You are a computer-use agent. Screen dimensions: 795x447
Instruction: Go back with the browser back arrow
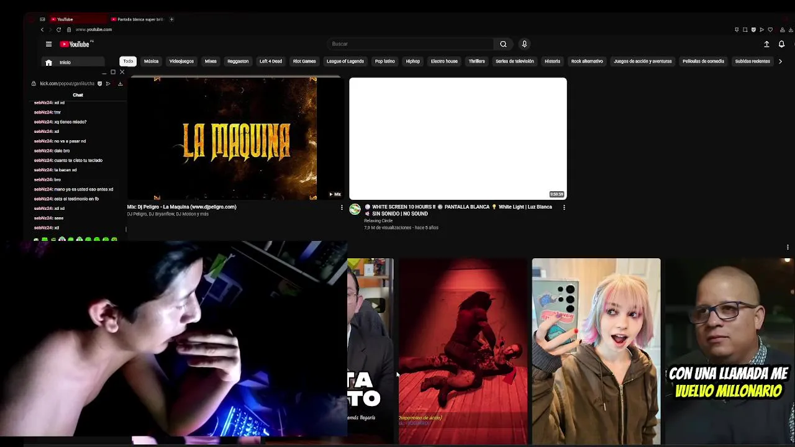(x=42, y=30)
